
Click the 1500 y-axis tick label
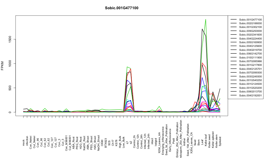tap(10, 39)
